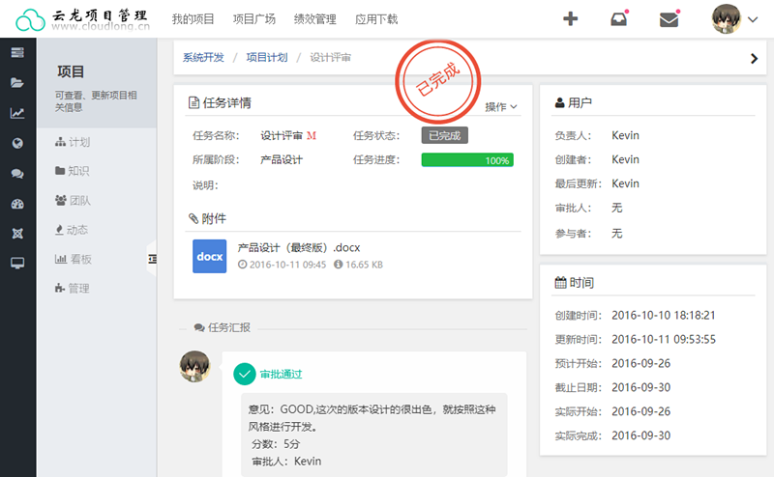This screenshot has width=774, height=477.
Task: Click the server list sidebar icon
Action: tap(17, 52)
